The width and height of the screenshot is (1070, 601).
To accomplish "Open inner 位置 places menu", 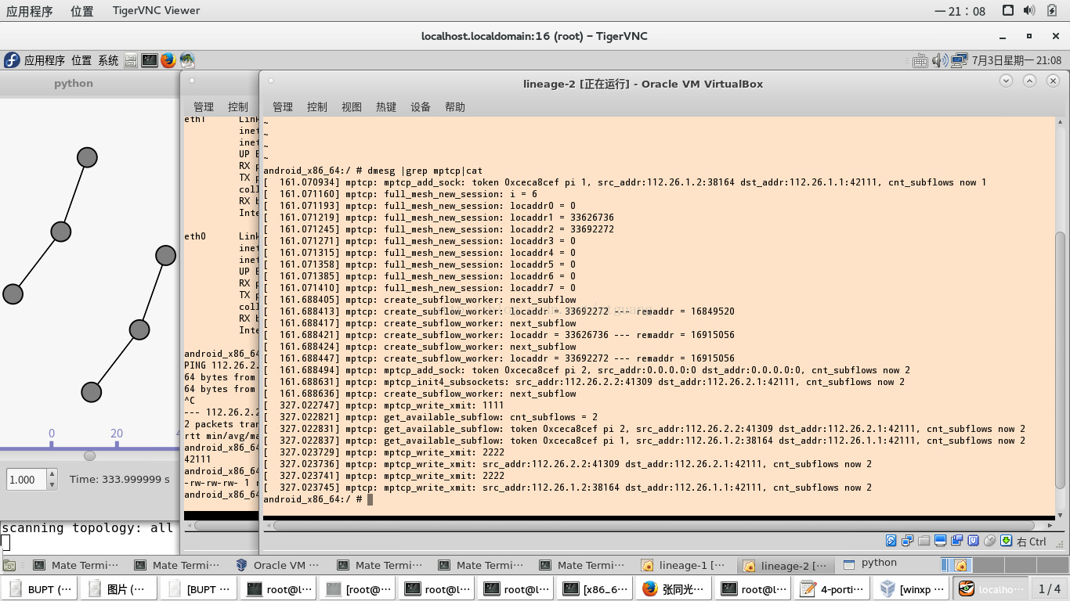I will coord(81,60).
